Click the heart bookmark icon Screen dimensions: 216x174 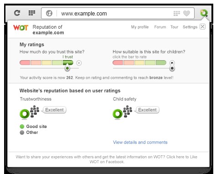(186, 13)
